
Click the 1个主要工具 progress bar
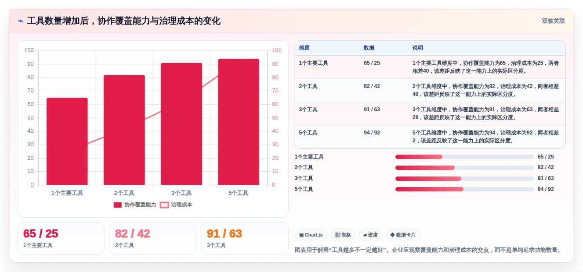(x=465, y=157)
